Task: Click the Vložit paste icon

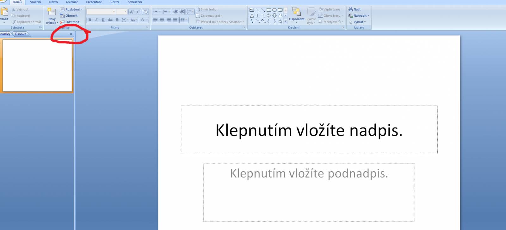Action: (x=4, y=12)
